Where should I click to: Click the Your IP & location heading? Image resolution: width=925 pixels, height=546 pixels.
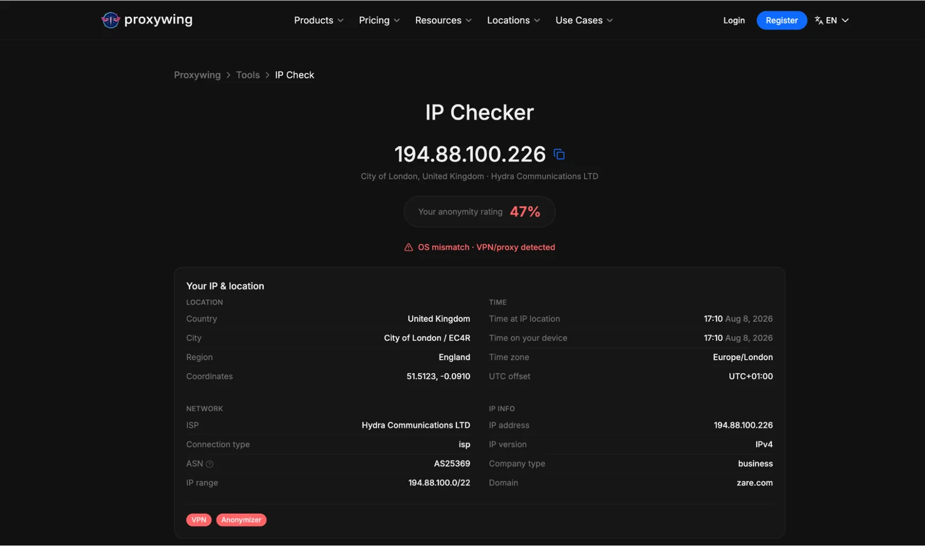pos(225,286)
